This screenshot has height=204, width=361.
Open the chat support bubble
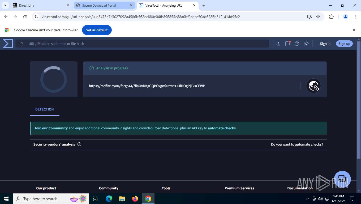coord(342,179)
